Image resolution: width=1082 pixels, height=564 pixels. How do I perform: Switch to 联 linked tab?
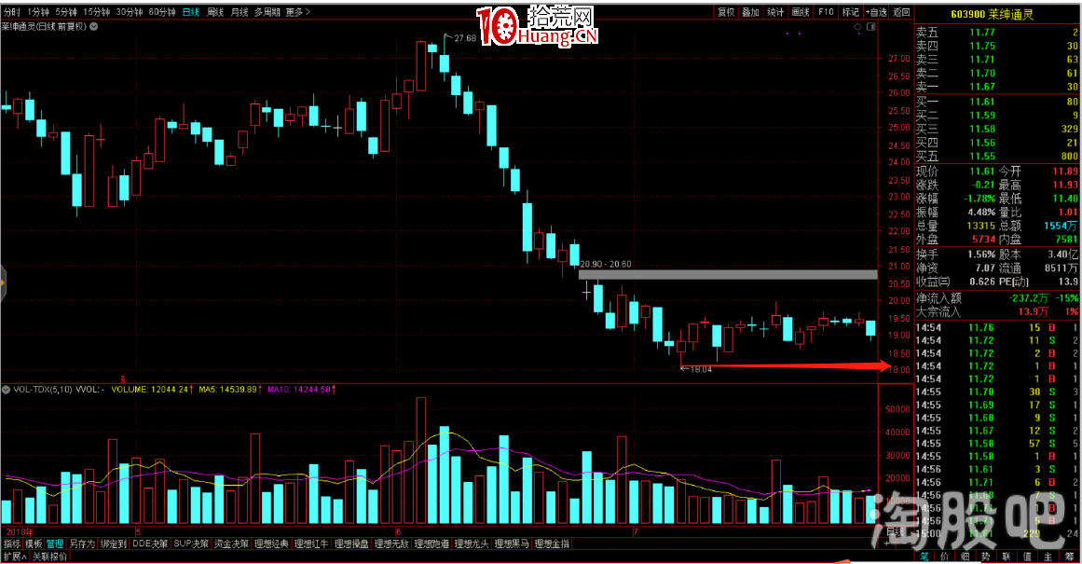click(x=1007, y=557)
